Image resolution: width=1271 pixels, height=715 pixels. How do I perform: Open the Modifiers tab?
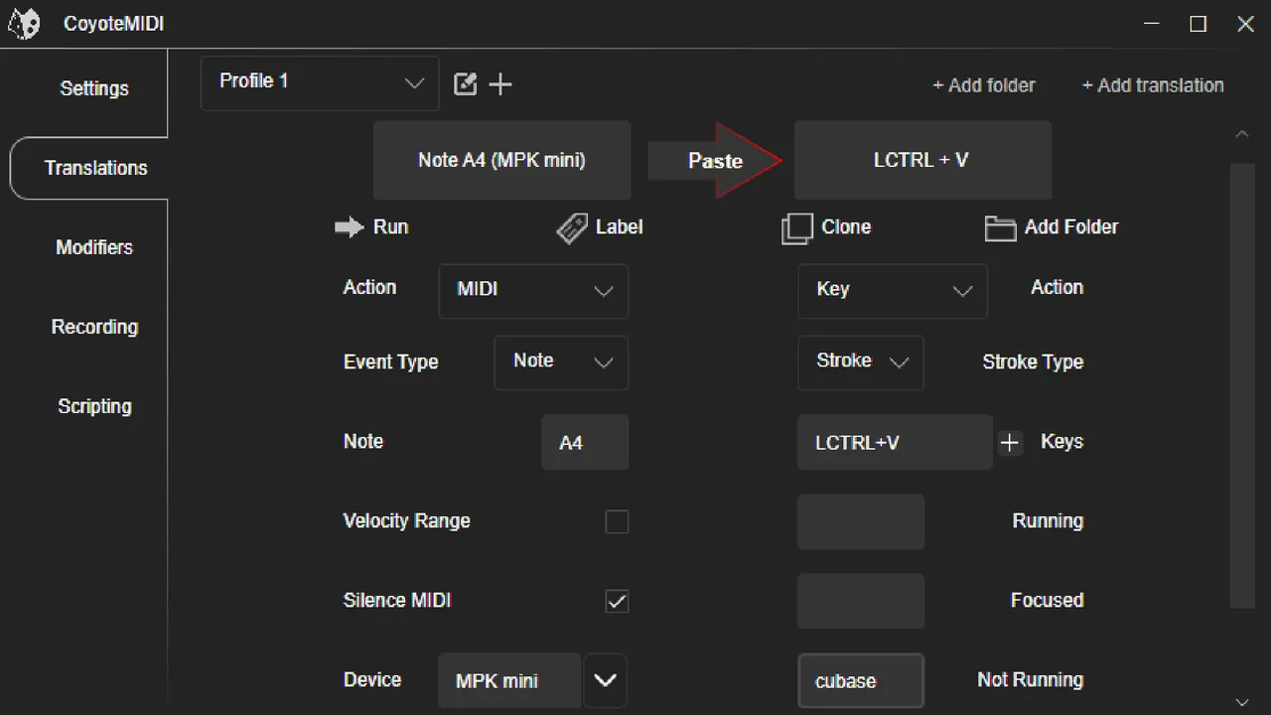[x=93, y=247]
